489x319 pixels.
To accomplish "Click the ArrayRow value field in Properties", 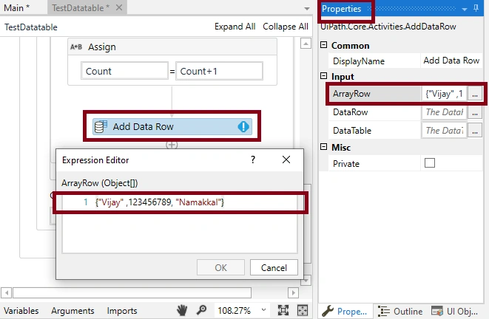I will coord(444,94).
